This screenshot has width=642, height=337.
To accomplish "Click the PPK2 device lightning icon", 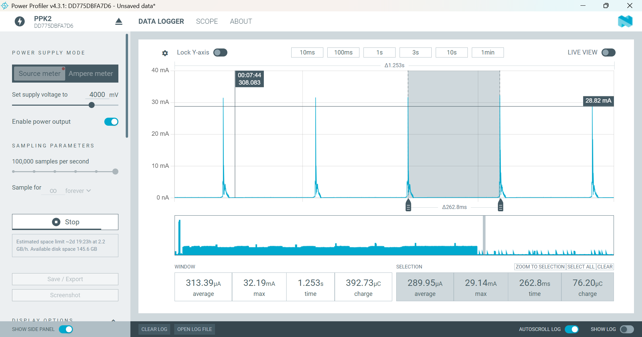I will coord(20,22).
